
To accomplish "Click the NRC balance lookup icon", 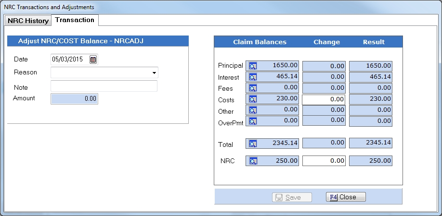I will (253, 161).
